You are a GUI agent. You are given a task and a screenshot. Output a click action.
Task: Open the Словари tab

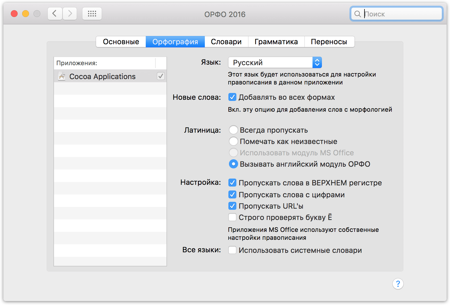(226, 42)
